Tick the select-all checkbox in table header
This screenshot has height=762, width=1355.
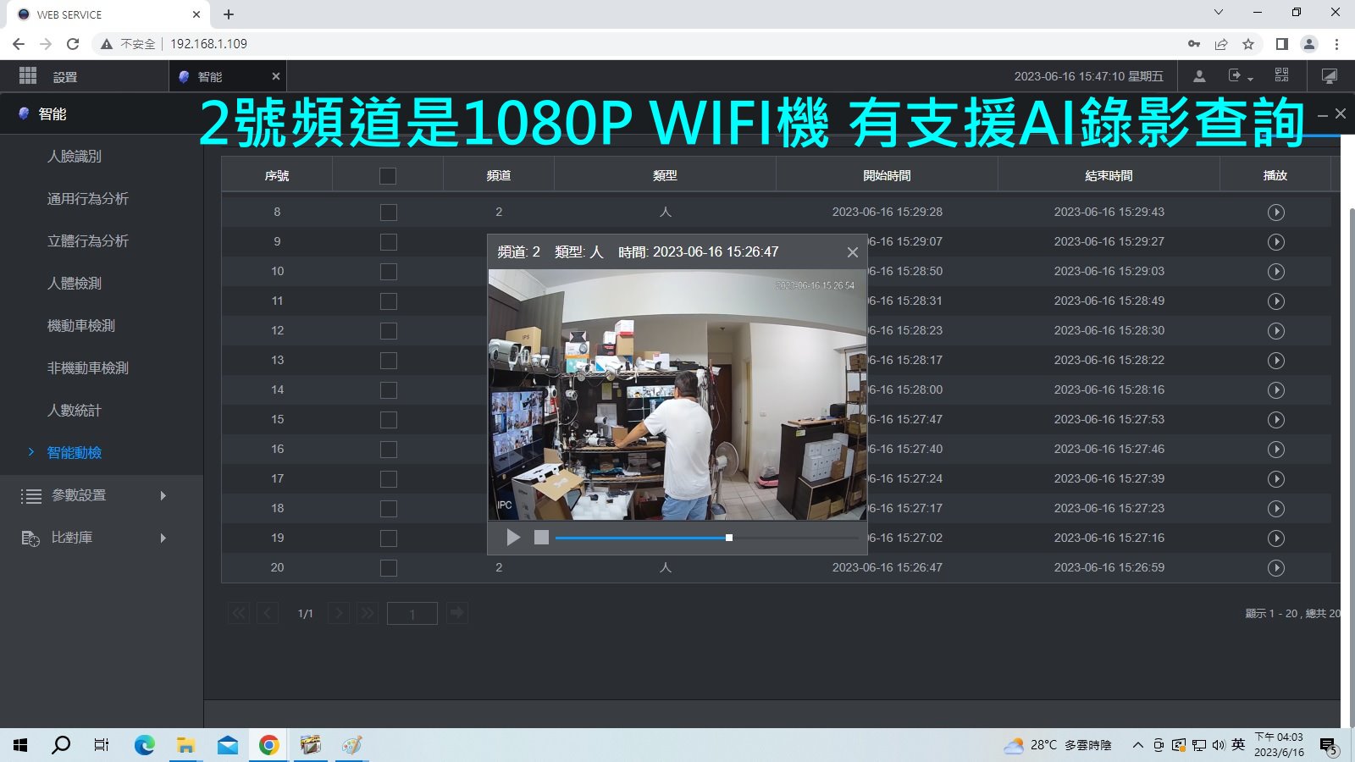388,176
